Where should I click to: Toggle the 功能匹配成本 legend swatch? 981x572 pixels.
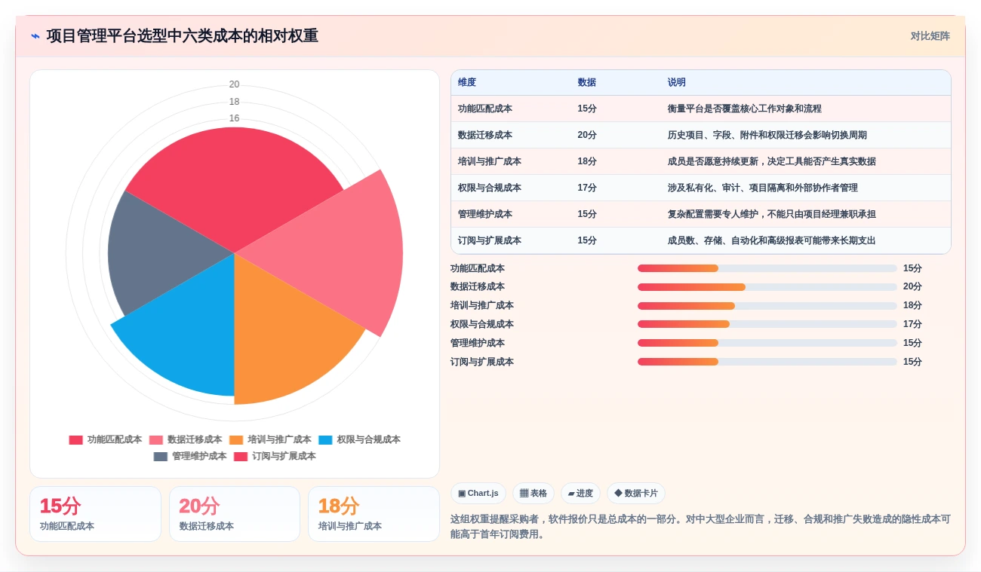point(75,440)
